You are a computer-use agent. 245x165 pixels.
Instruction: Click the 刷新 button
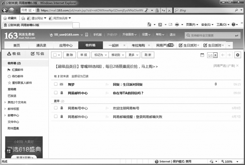(148, 55)
